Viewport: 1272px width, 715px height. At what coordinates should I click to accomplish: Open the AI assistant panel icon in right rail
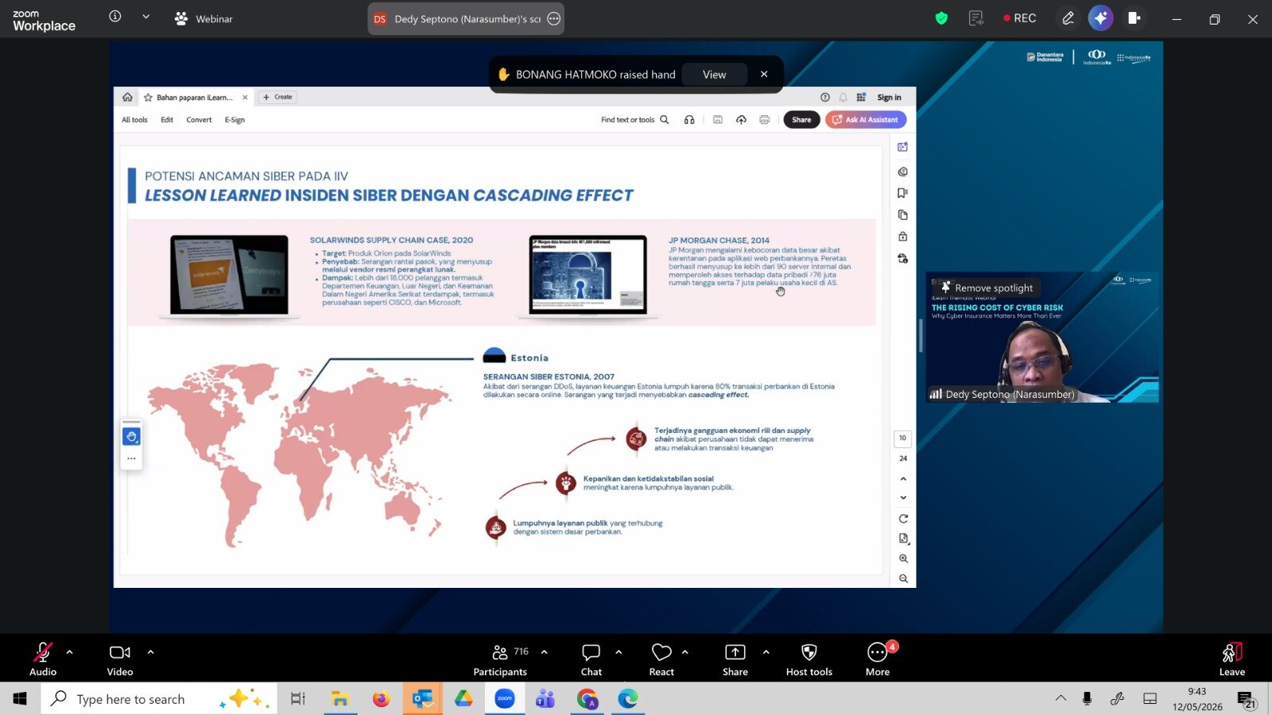(x=903, y=147)
